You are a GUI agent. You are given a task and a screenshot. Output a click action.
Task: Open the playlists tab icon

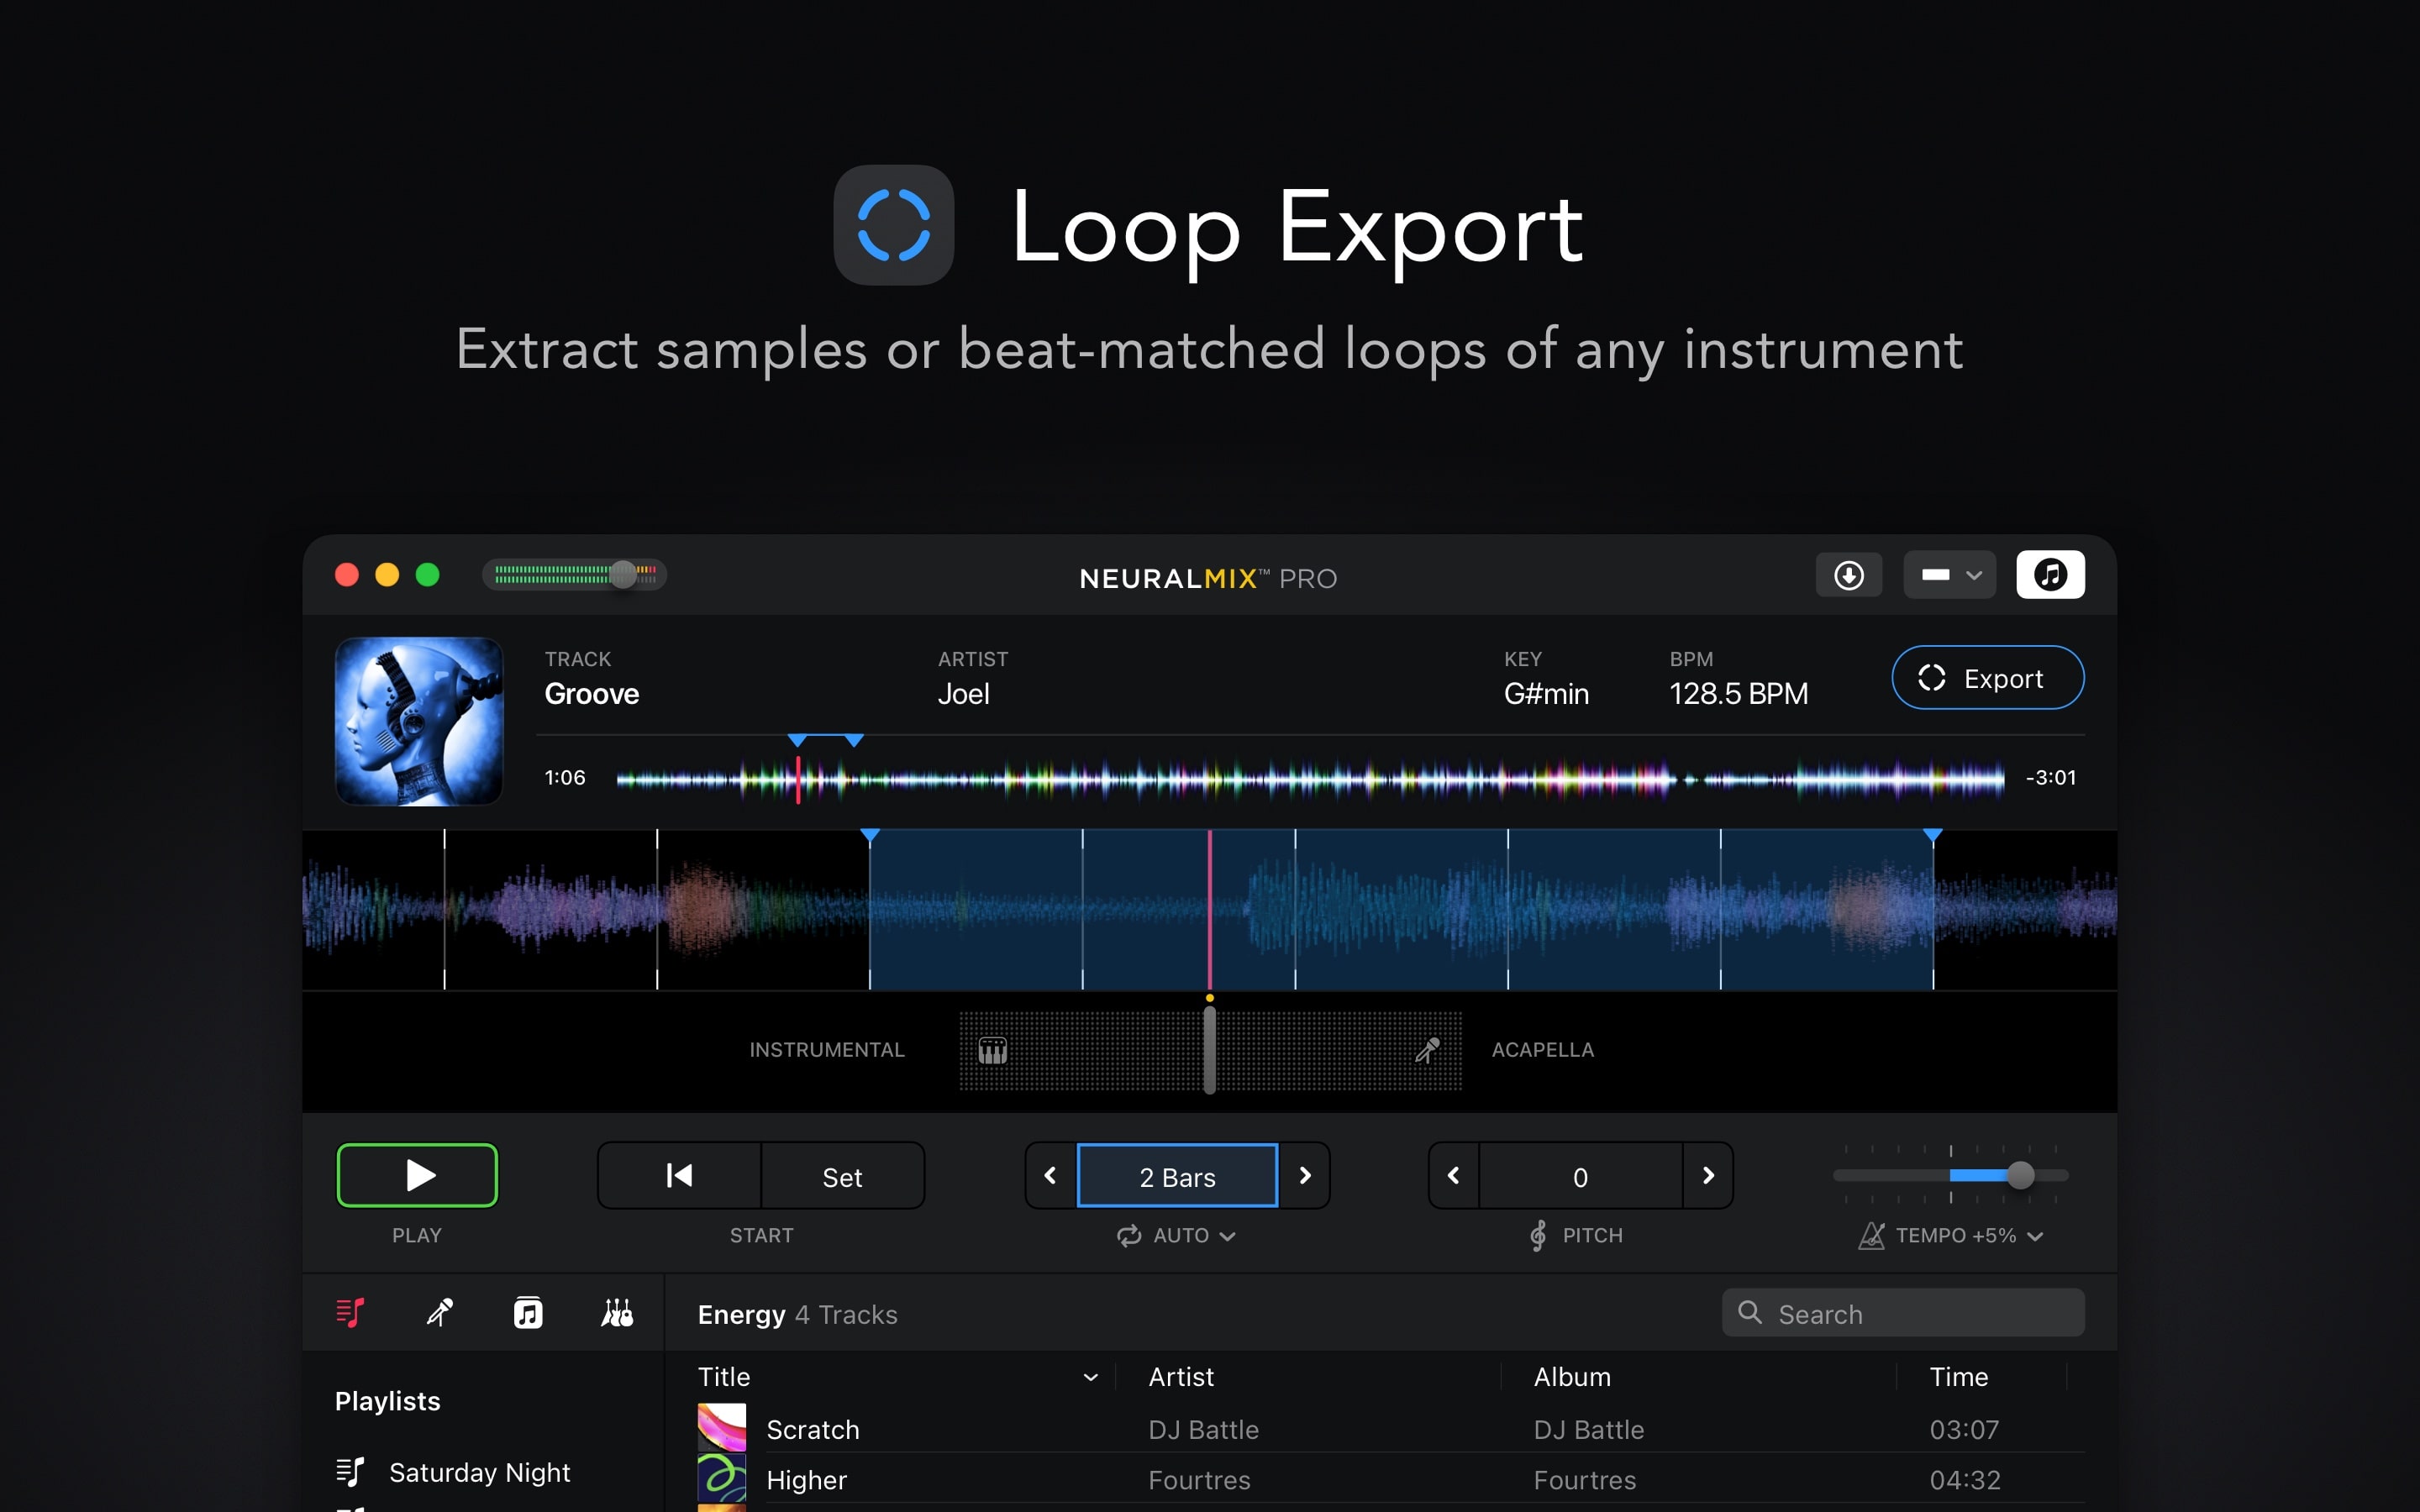pyautogui.click(x=350, y=1313)
